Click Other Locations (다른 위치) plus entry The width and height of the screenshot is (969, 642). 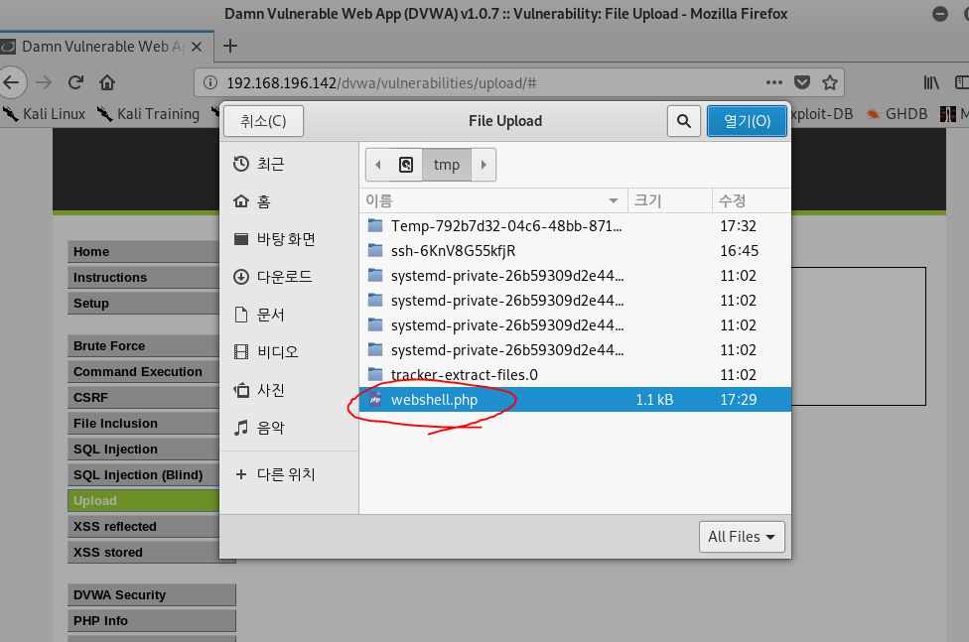click(x=289, y=474)
